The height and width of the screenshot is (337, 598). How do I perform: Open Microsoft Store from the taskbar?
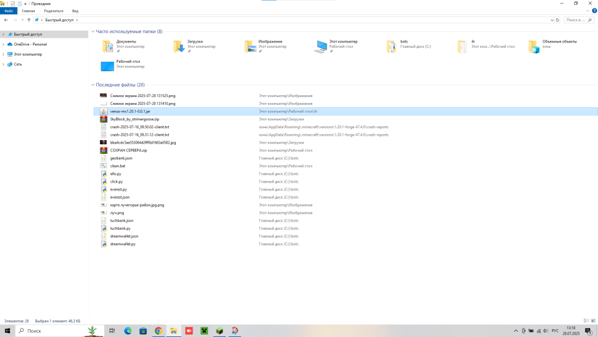[x=143, y=330]
